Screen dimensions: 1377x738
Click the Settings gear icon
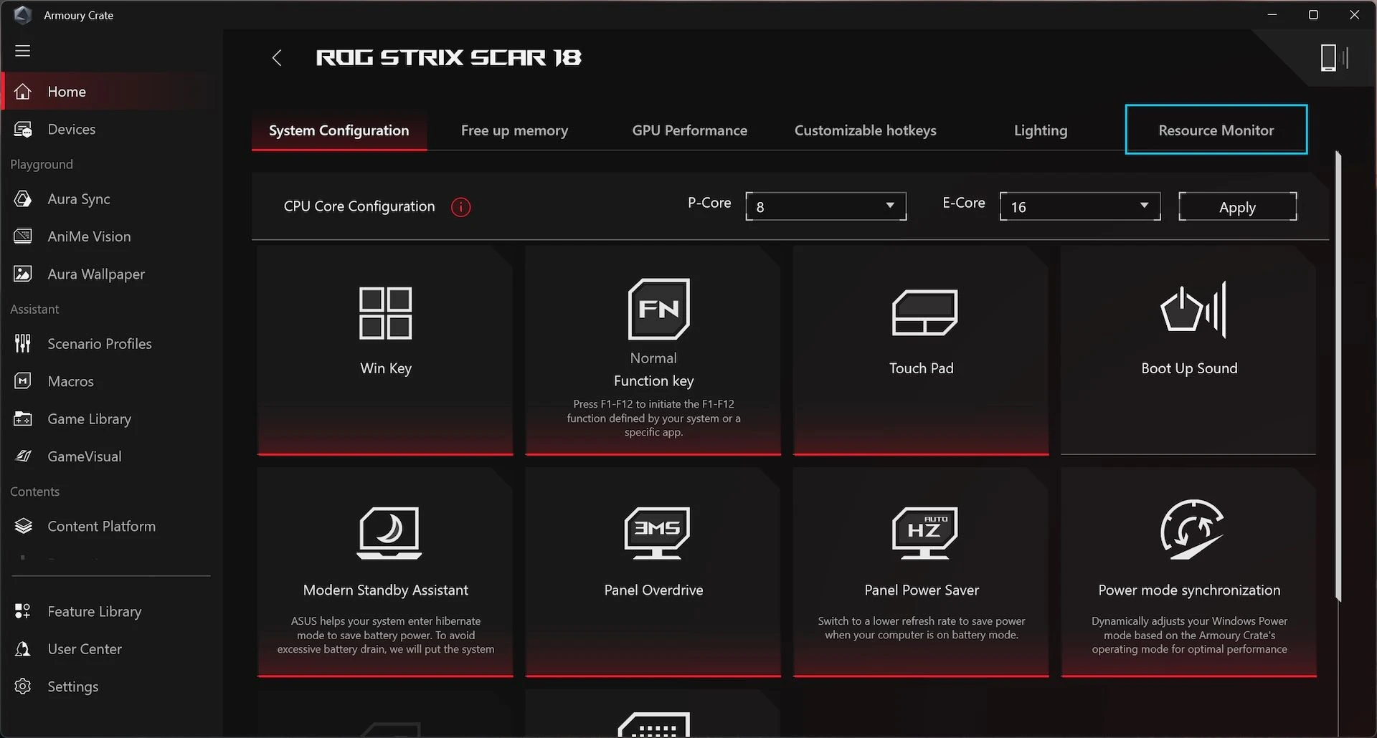tap(23, 686)
